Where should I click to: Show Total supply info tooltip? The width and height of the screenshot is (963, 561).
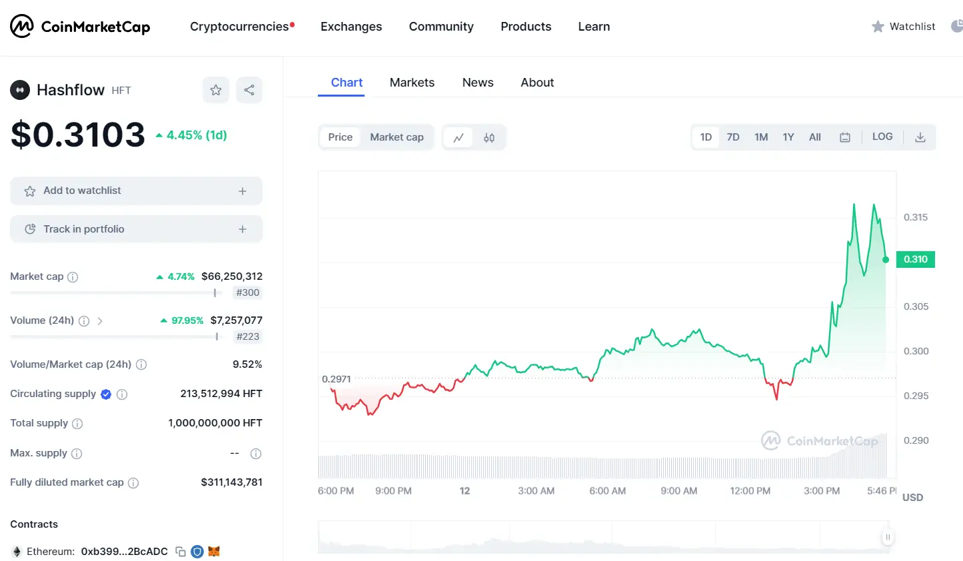coord(77,424)
